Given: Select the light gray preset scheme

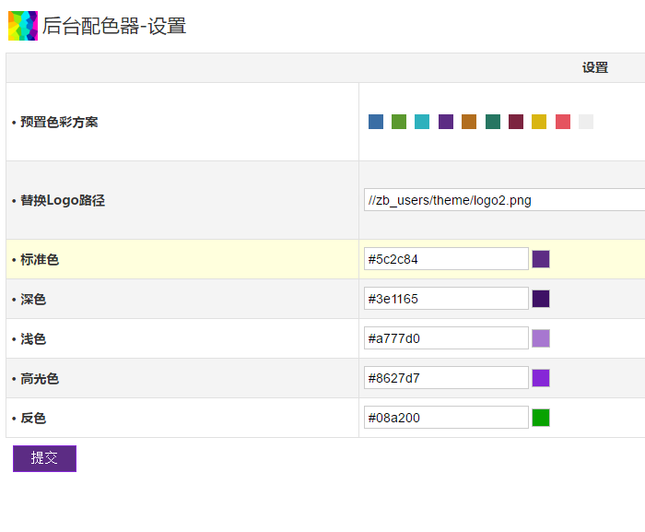Looking at the screenshot, I should 586,122.
